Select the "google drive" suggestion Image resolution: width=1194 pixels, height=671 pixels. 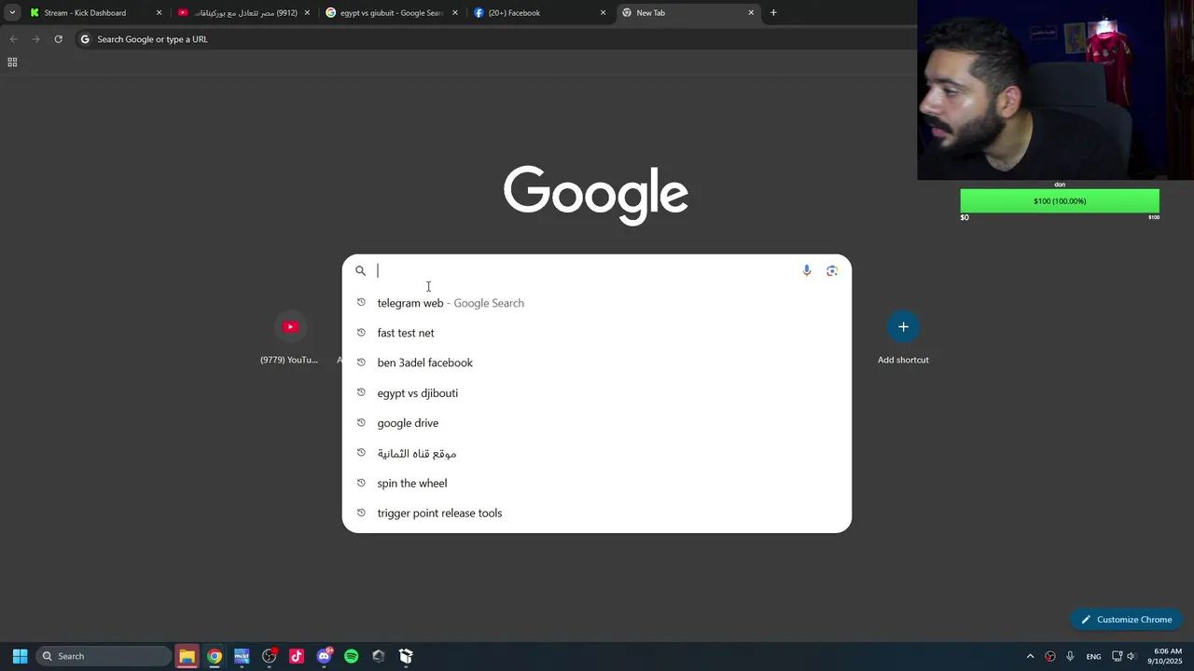coord(597,423)
